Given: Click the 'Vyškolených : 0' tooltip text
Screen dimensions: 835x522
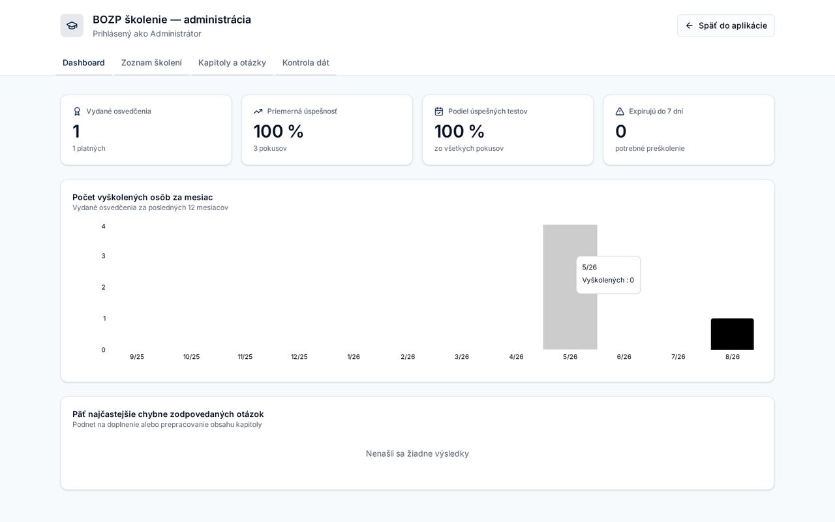Looking at the screenshot, I should tap(608, 281).
